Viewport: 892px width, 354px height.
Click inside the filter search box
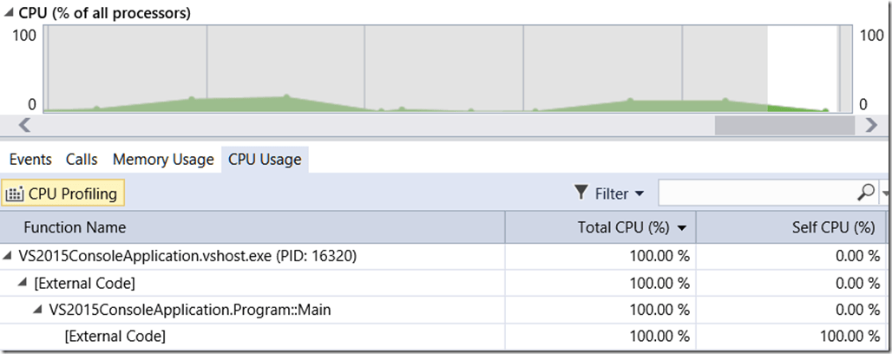click(755, 193)
